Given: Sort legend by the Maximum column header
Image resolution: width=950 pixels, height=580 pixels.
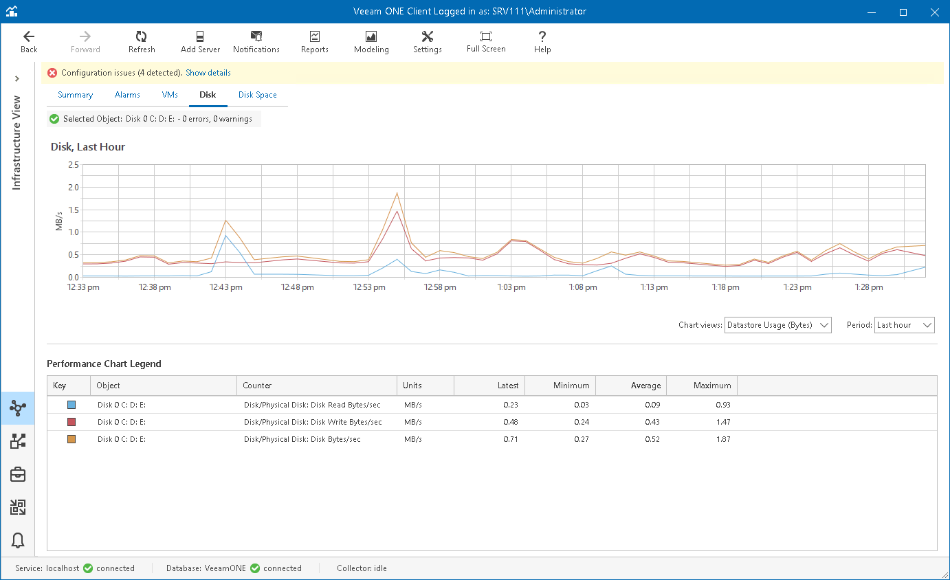Looking at the screenshot, I should [x=702, y=386].
